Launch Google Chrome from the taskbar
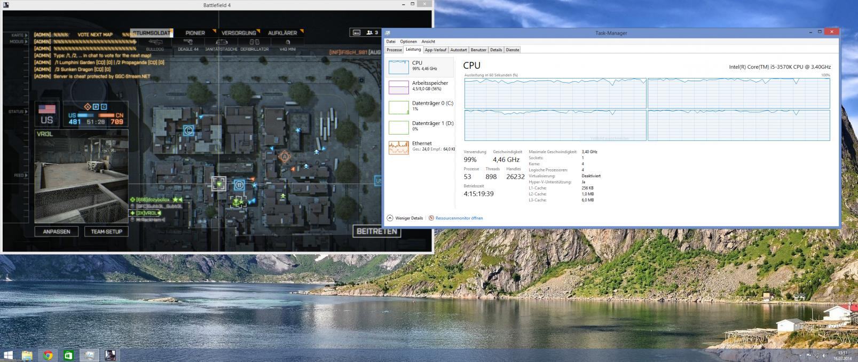The width and height of the screenshot is (858, 362). pos(48,355)
